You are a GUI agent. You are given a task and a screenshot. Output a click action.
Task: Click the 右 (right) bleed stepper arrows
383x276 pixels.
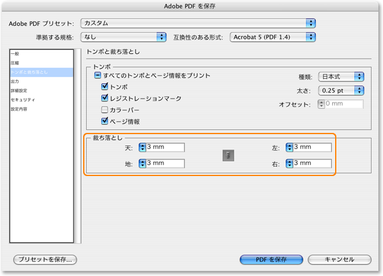[x=289, y=163]
